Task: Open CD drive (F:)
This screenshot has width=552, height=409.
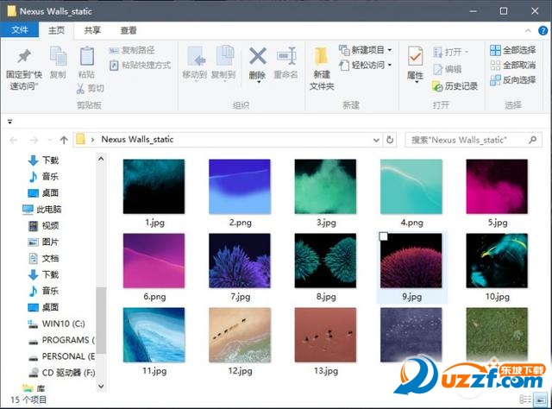Action: coord(61,373)
